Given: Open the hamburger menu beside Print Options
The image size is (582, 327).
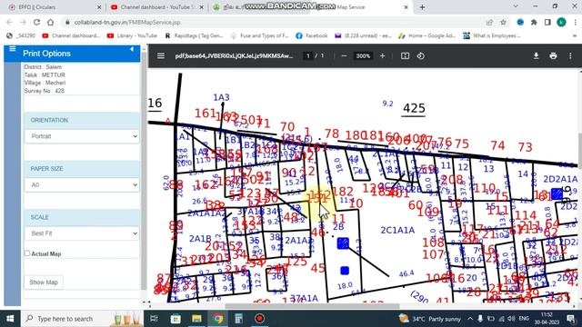Looking at the screenshot, I should (x=12, y=49).
